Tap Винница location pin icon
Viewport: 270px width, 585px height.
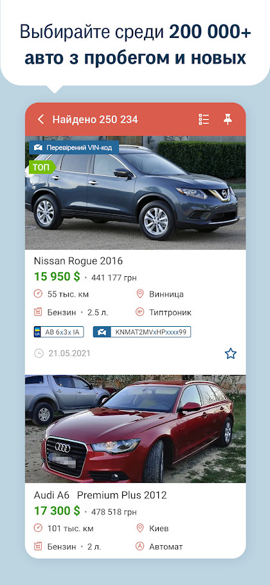(139, 294)
